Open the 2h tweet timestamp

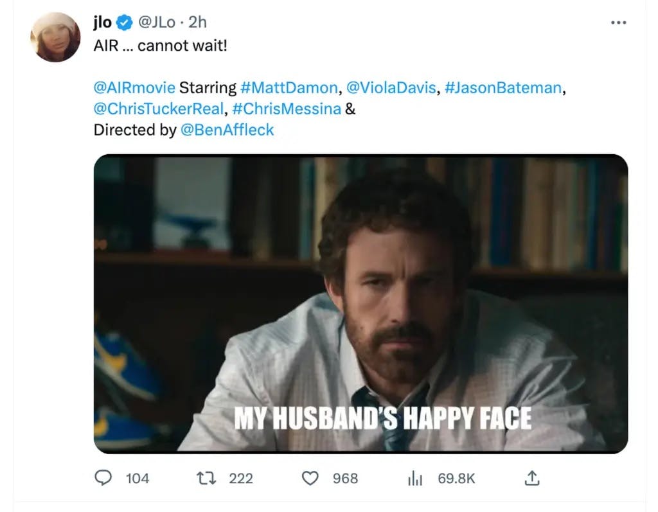pyautogui.click(x=197, y=22)
